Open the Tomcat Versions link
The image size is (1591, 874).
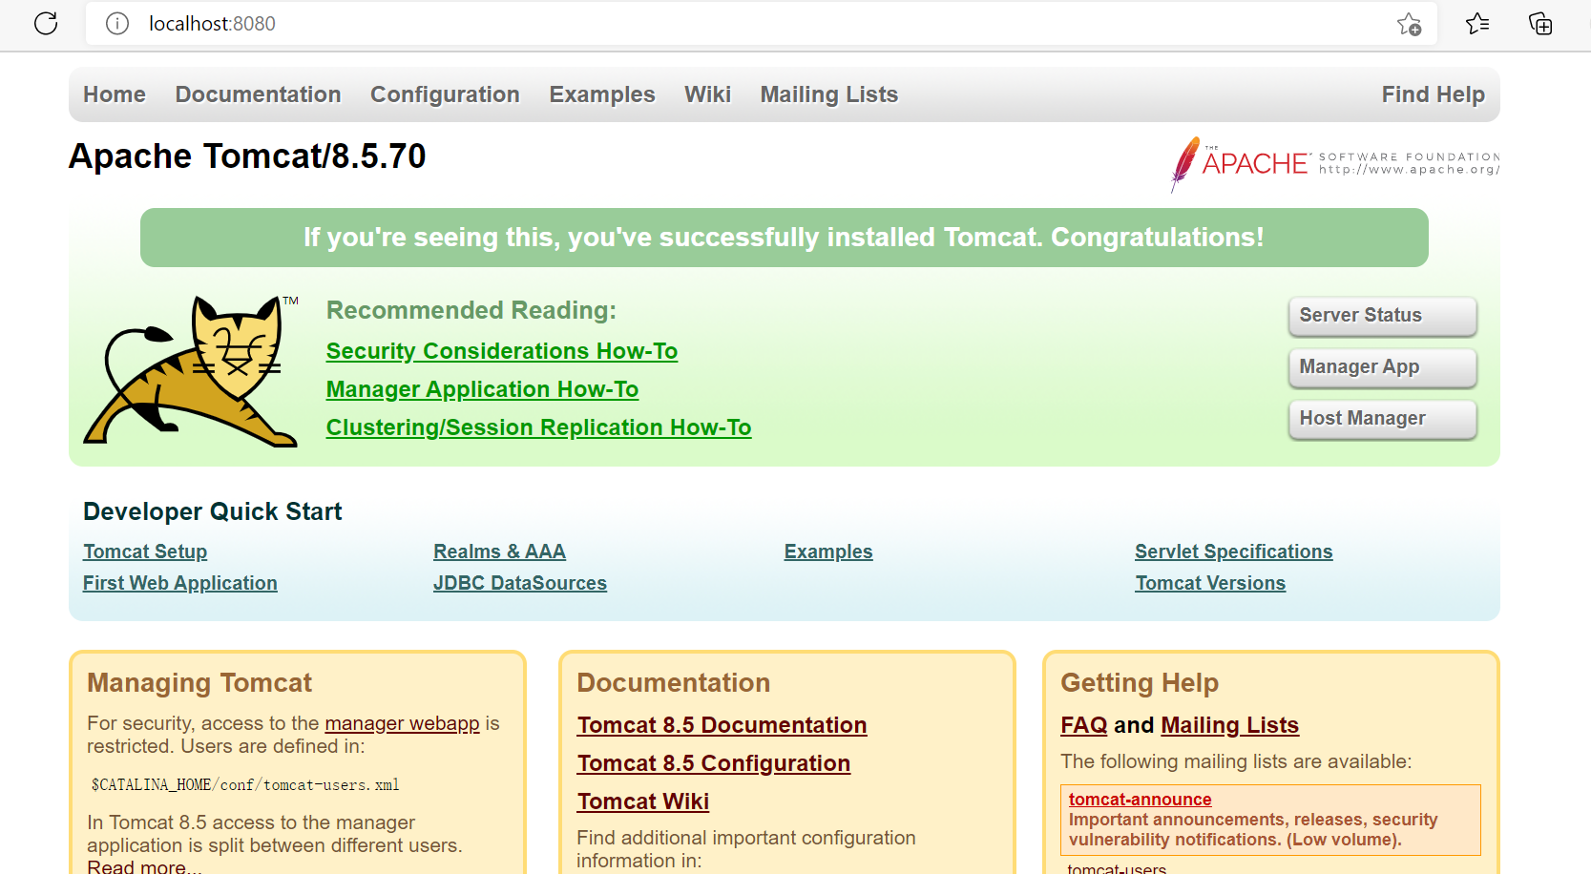point(1210,583)
